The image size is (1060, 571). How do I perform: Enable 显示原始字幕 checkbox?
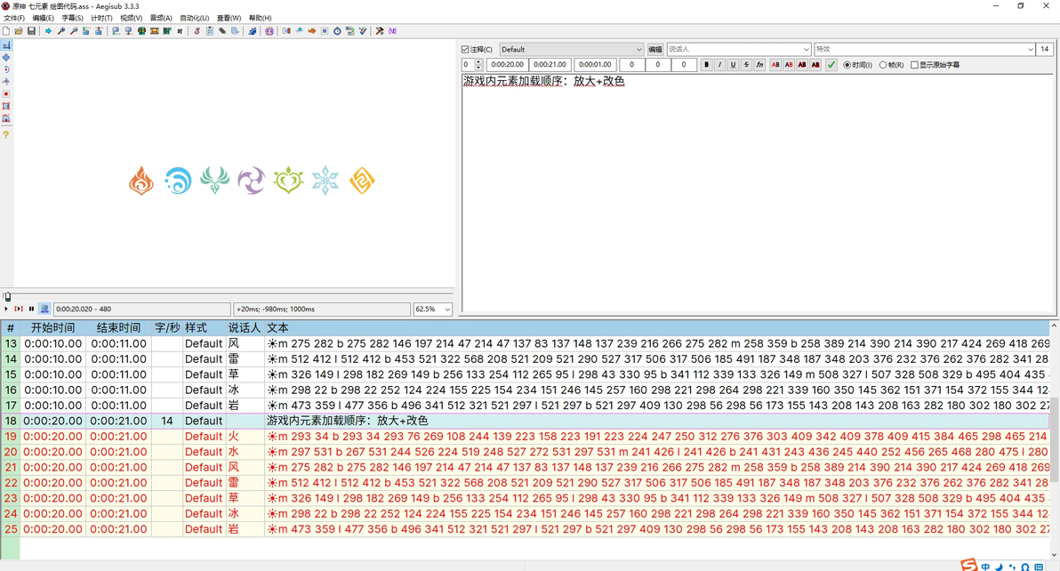[935, 65]
